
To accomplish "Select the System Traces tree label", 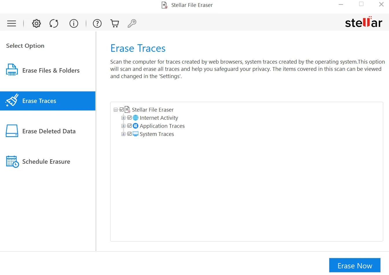I will tap(157, 134).
